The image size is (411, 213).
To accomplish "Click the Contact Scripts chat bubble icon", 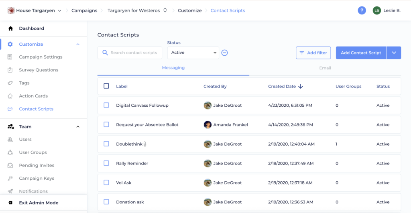I will (10, 109).
